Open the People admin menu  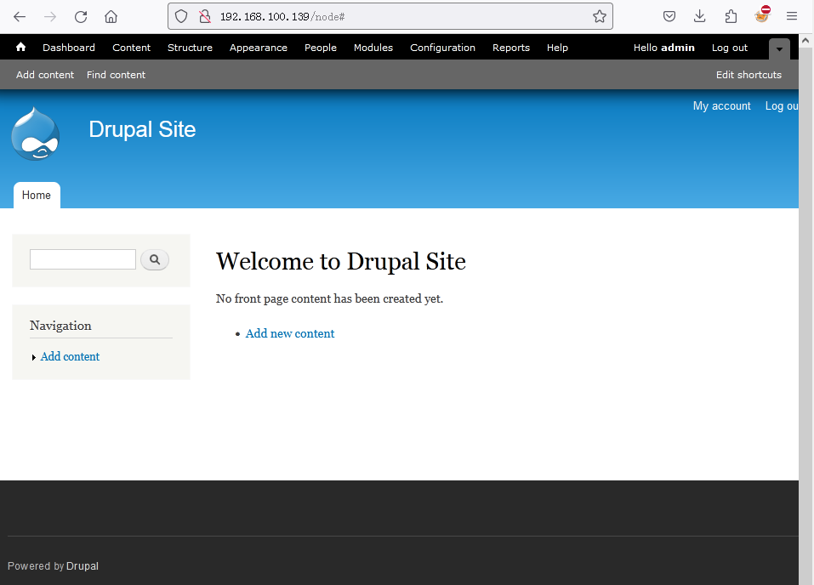tap(321, 48)
